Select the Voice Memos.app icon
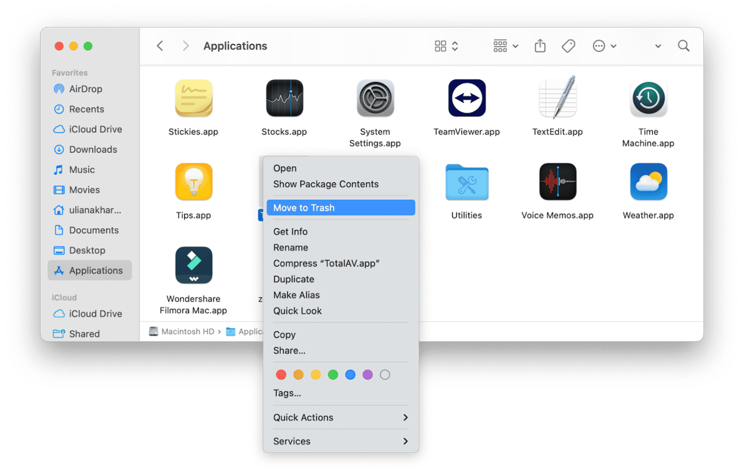The height and width of the screenshot is (472, 744). coord(557,182)
